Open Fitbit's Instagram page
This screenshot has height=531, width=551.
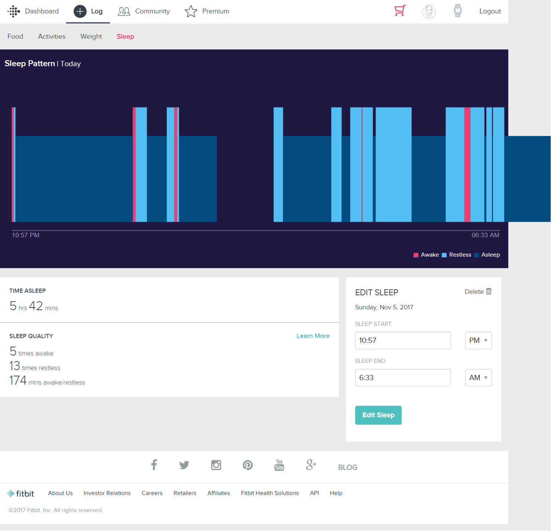point(216,465)
